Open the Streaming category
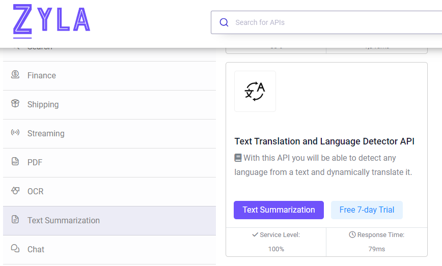 [109, 134]
